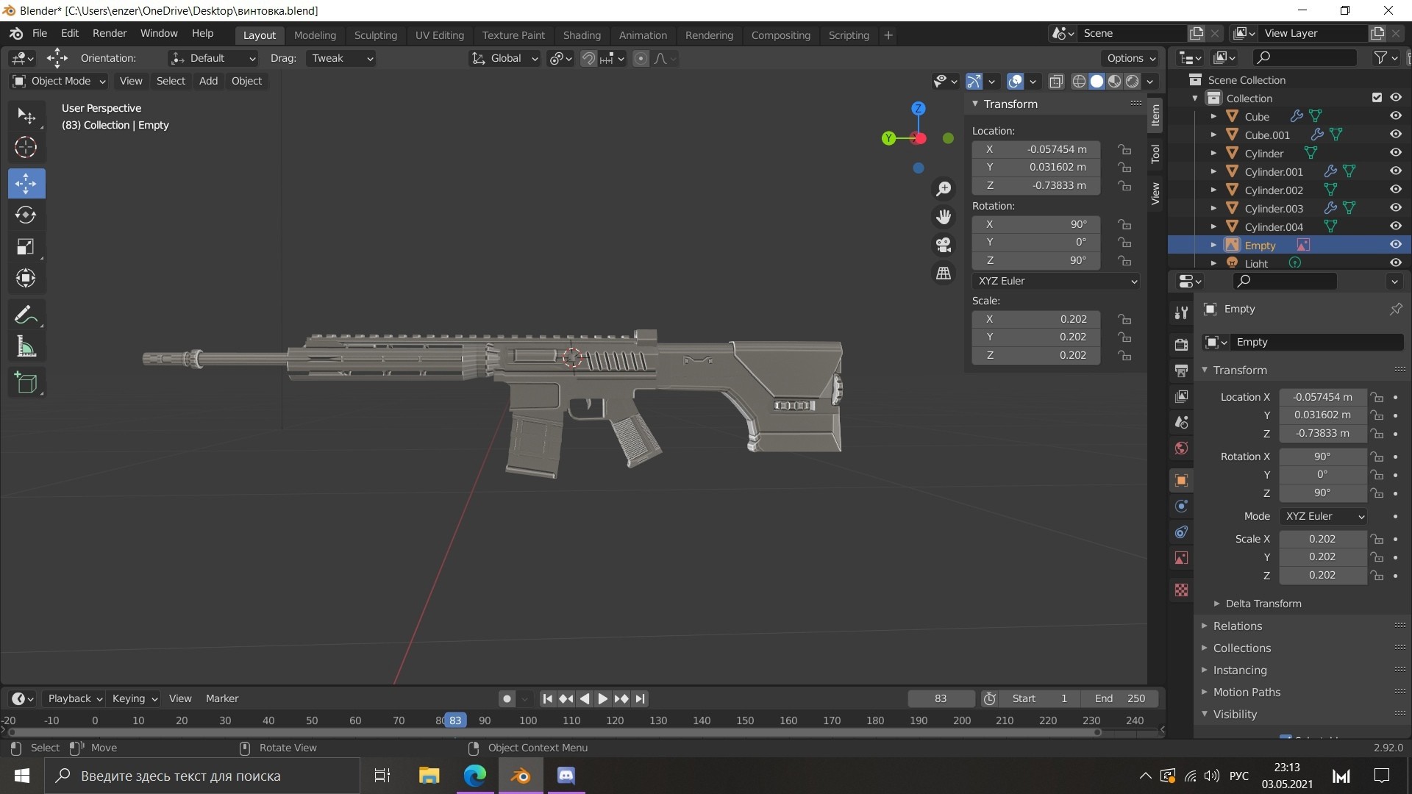Viewport: 1412px width, 794px height.
Task: Toggle camera view icon
Action: [x=944, y=245]
